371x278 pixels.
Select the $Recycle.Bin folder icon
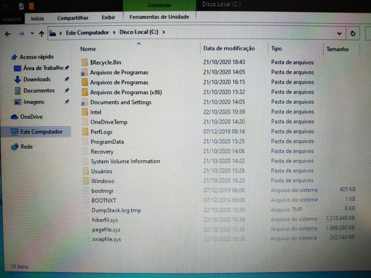[x=85, y=62]
